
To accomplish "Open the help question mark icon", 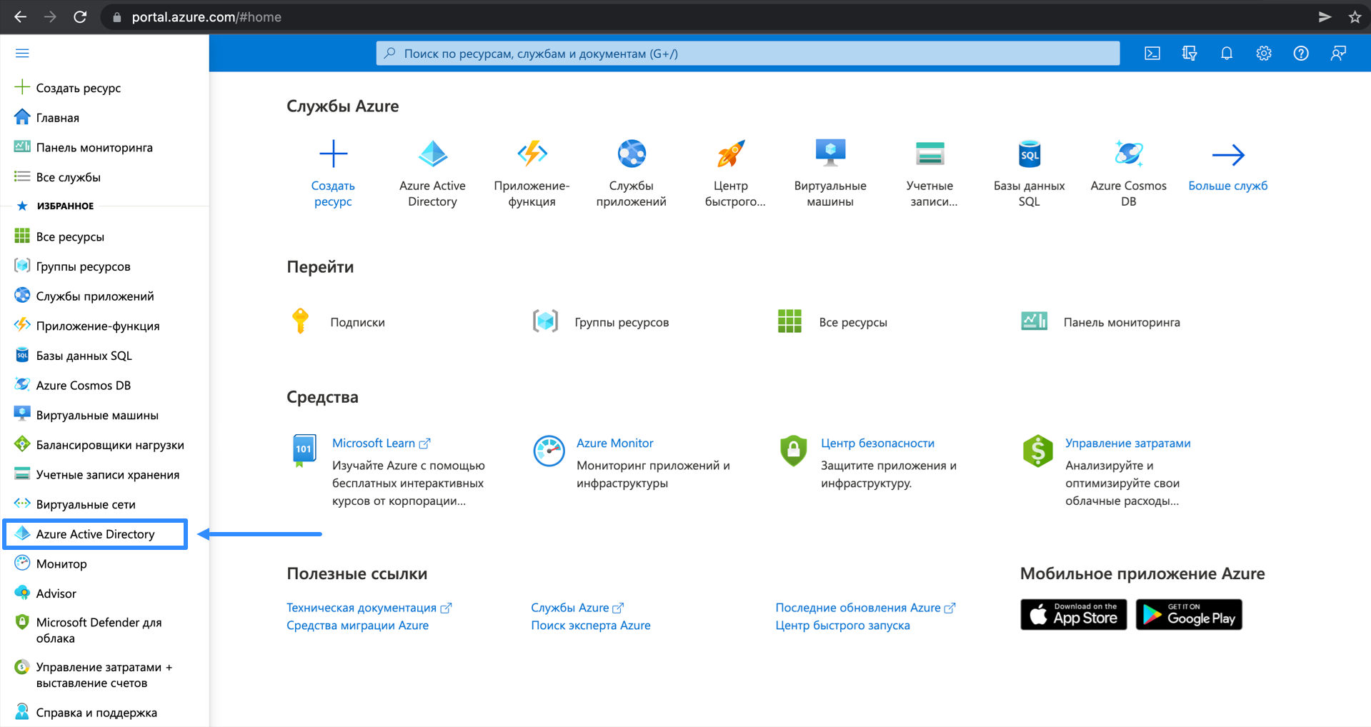I will 1301,54.
